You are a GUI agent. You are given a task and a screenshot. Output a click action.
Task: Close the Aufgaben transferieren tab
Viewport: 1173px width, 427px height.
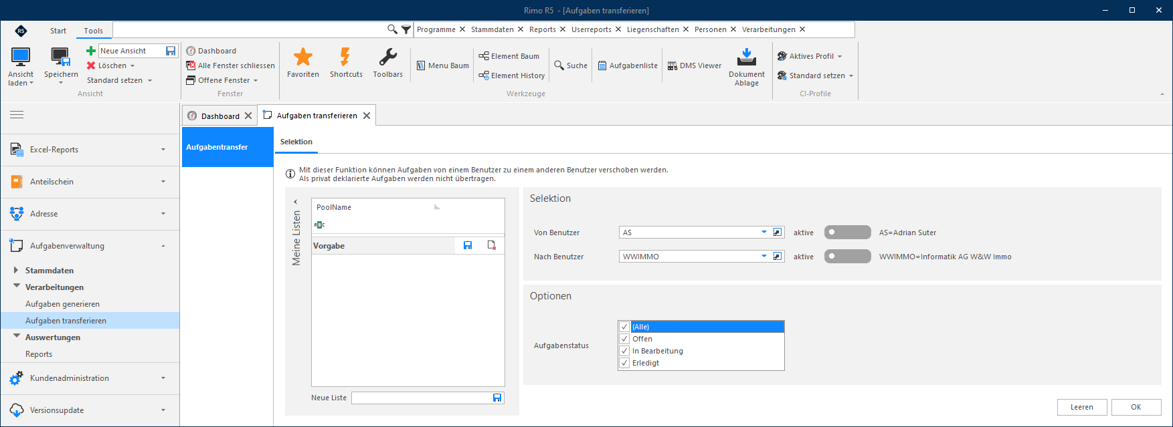click(367, 116)
